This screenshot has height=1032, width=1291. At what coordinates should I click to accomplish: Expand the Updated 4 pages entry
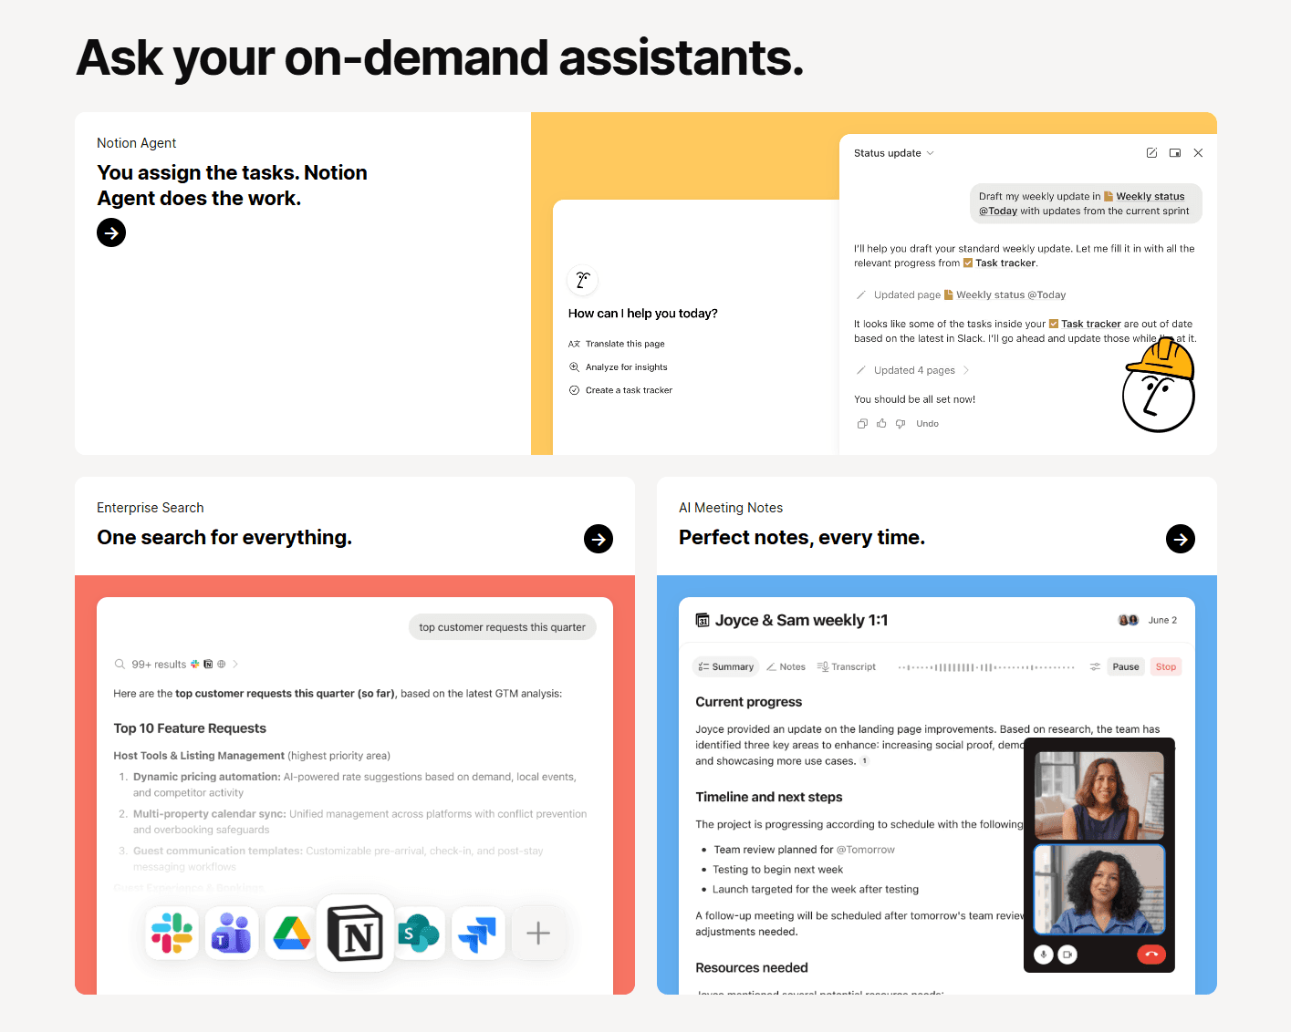(x=965, y=370)
